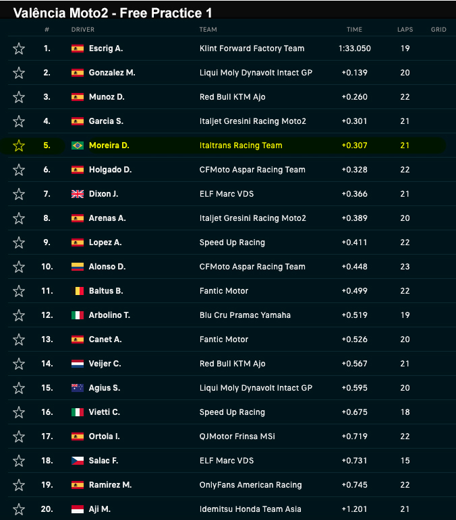456x520 pixels.
Task: Click the DRIVER column header
Action: pos(83,30)
